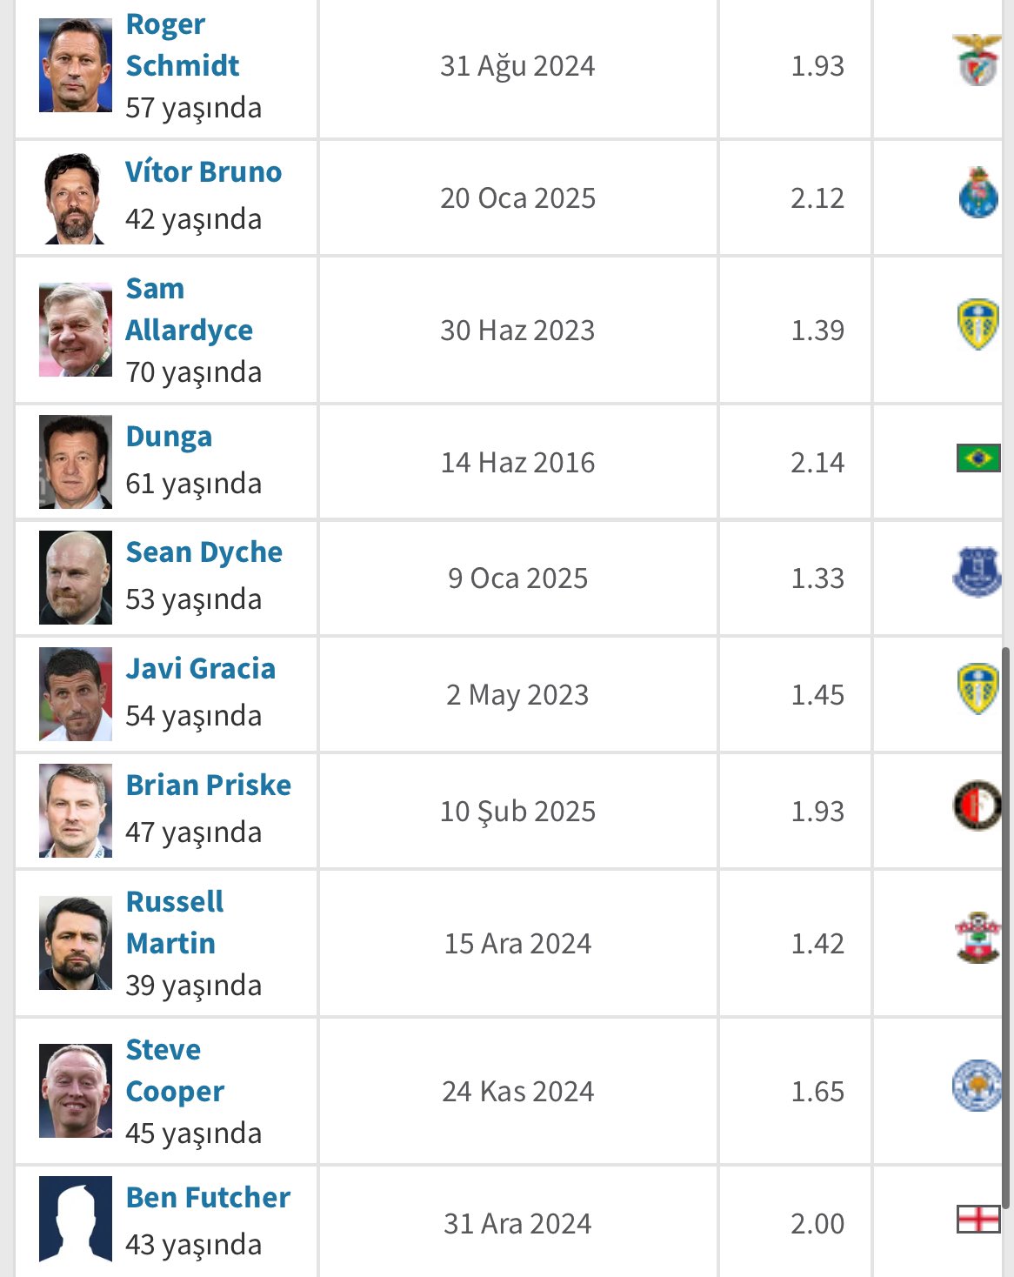
Task: Open Vítor Bruno's profile link
Action: [203, 171]
